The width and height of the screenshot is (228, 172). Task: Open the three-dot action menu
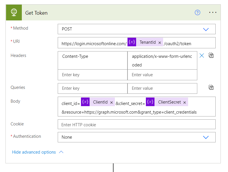[213, 13]
